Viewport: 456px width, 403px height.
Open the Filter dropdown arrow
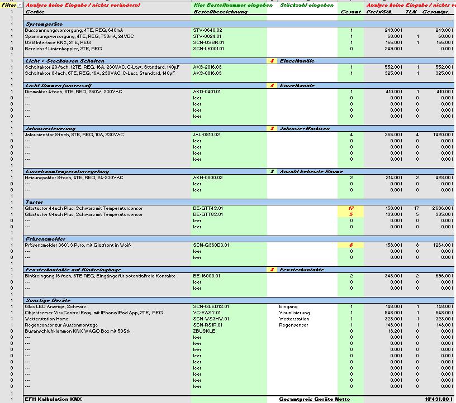[x=20, y=5]
